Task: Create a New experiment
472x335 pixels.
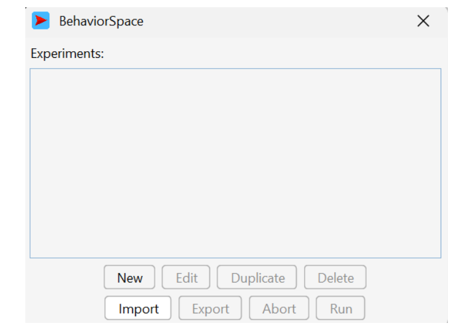Action: click(129, 277)
